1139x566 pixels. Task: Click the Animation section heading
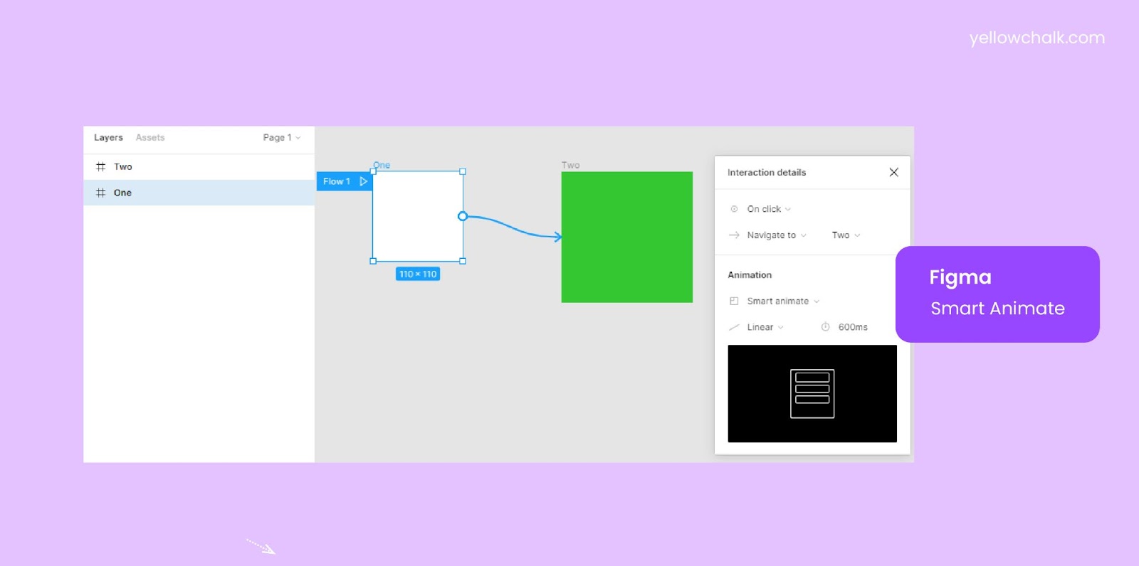click(x=750, y=275)
